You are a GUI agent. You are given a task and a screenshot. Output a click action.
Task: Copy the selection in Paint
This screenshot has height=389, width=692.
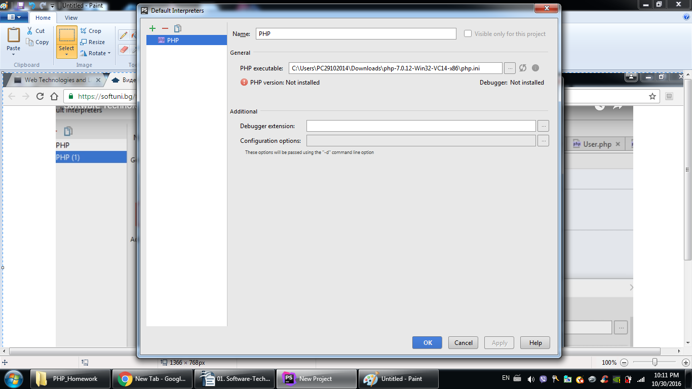(x=37, y=42)
